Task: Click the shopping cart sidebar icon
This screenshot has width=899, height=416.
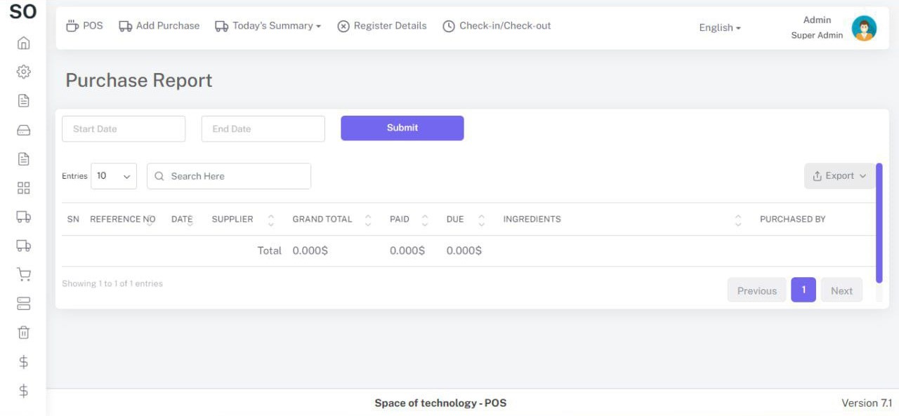Action: [23, 274]
